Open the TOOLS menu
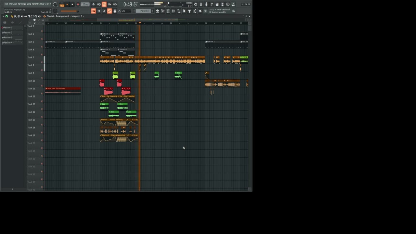Image resolution: width=416 pixels, height=234 pixels. pyautogui.click(x=43, y=4)
